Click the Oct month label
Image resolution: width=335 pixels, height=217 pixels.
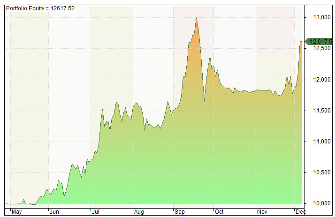219,212
